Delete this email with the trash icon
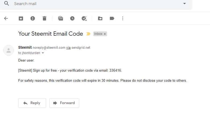210x123 pixels. point(44,18)
